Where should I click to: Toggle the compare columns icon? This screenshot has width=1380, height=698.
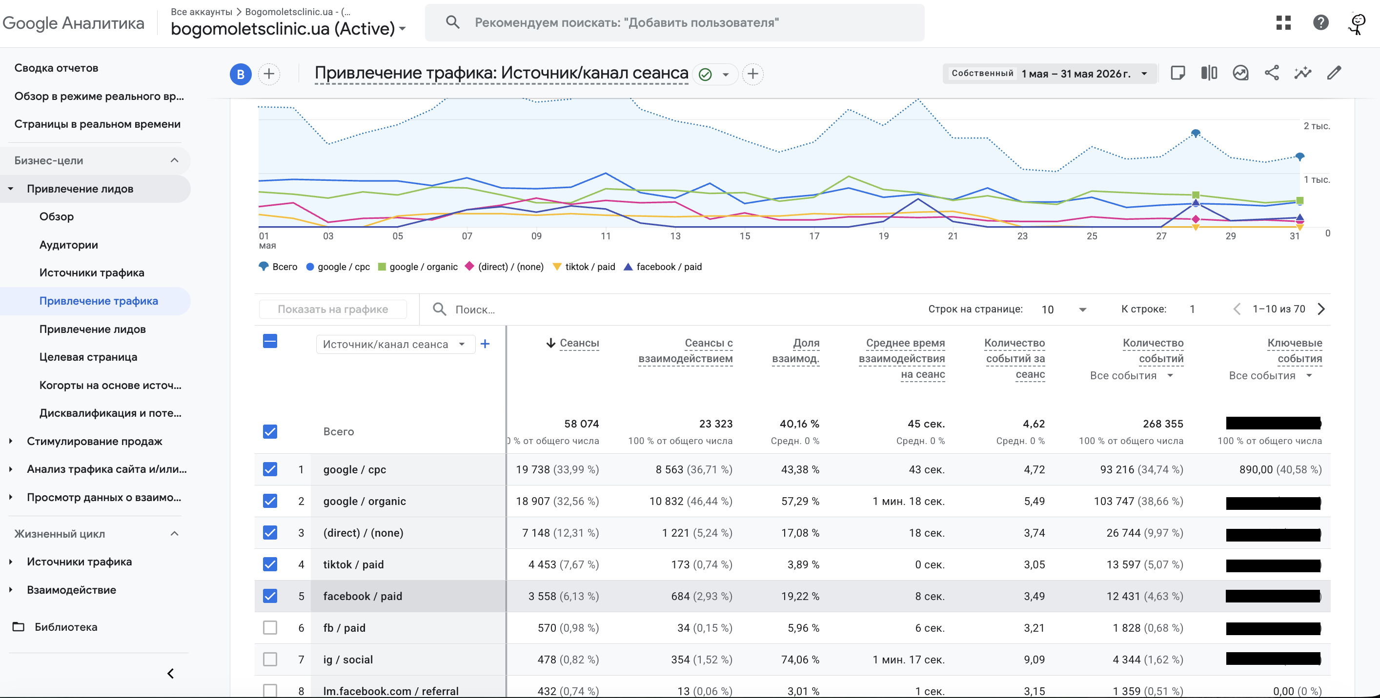[1209, 73]
